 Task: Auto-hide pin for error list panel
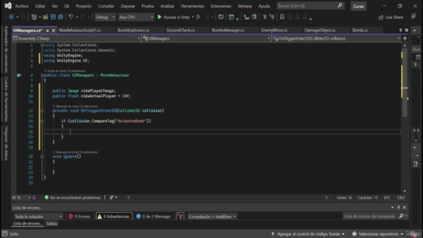point(399,207)
